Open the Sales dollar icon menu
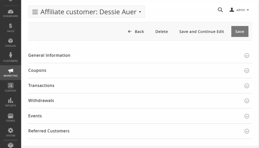The height and width of the screenshot is (148, 259). 10,26
